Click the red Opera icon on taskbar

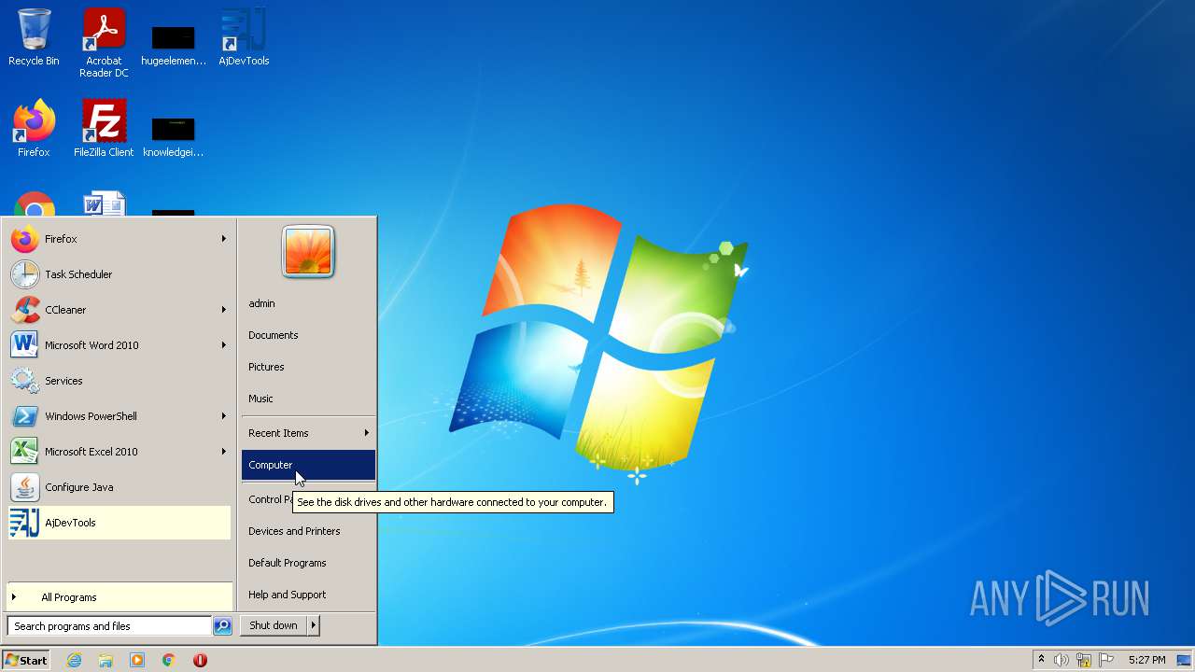tap(200, 660)
